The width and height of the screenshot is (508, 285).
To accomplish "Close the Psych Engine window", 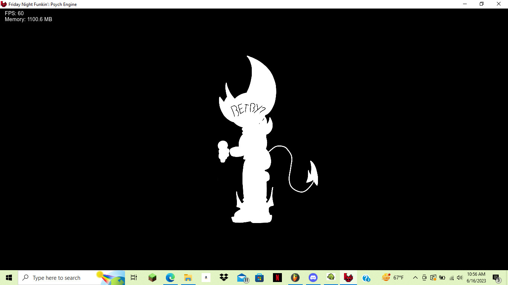I will [x=499, y=4].
